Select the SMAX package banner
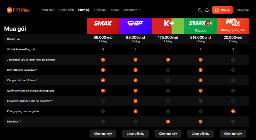This screenshot has width=256, height=140. coord(103,26)
